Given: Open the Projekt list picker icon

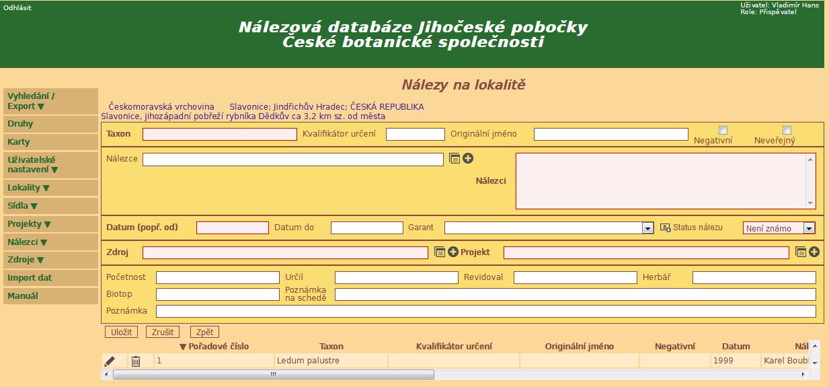Looking at the screenshot, I should [800, 252].
